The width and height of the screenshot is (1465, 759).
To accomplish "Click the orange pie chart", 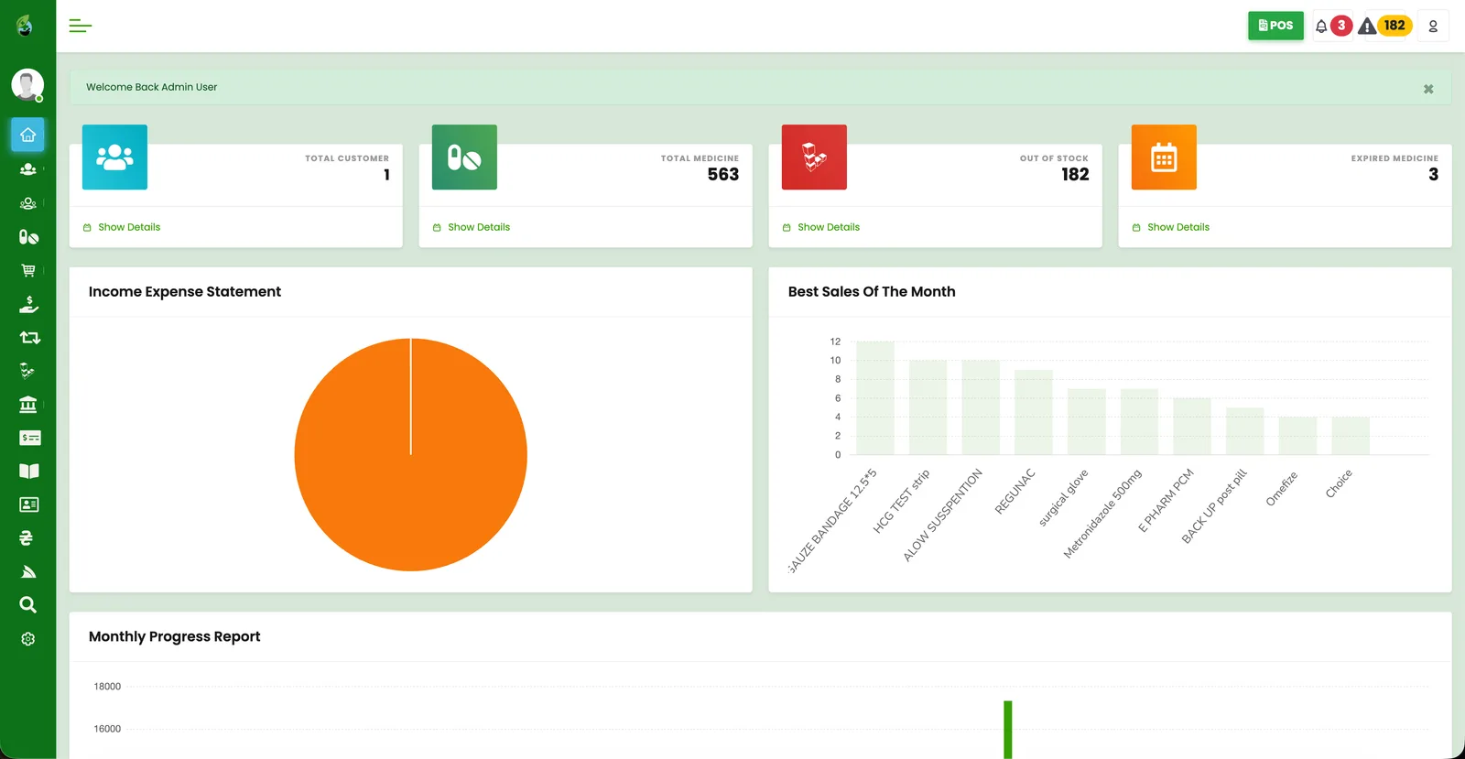I will click(410, 455).
